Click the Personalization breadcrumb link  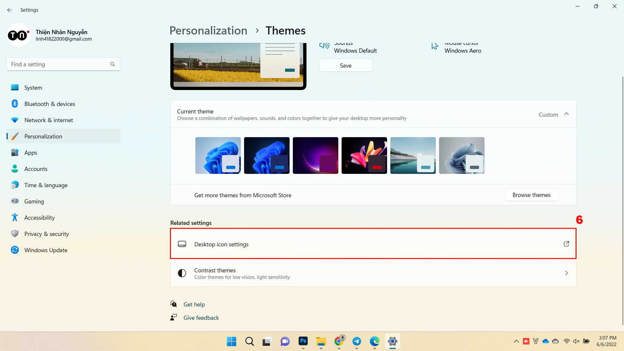click(x=208, y=31)
